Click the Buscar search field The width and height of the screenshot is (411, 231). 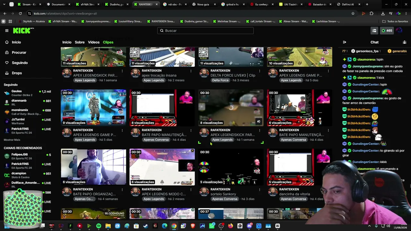coord(205,30)
